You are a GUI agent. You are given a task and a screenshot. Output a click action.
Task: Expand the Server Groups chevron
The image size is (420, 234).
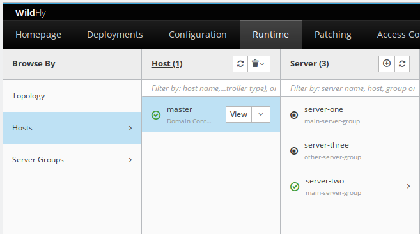pyautogui.click(x=130, y=160)
